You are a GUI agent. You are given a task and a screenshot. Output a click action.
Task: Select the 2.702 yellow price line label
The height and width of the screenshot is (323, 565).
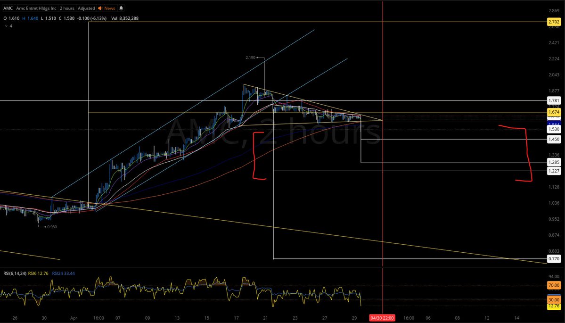pyautogui.click(x=554, y=22)
